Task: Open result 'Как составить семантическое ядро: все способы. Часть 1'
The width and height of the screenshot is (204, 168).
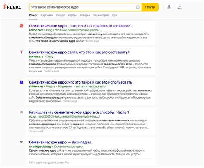Action: coord(79,112)
